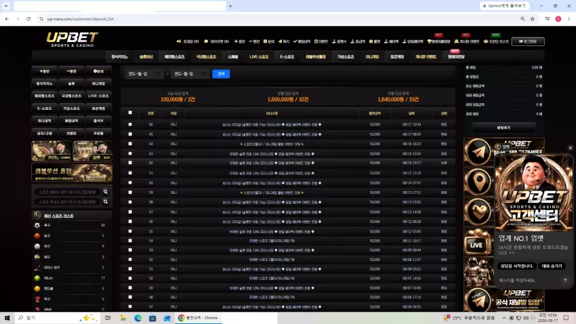
Task: Check the checkbox for row 60
Action: tap(130, 182)
